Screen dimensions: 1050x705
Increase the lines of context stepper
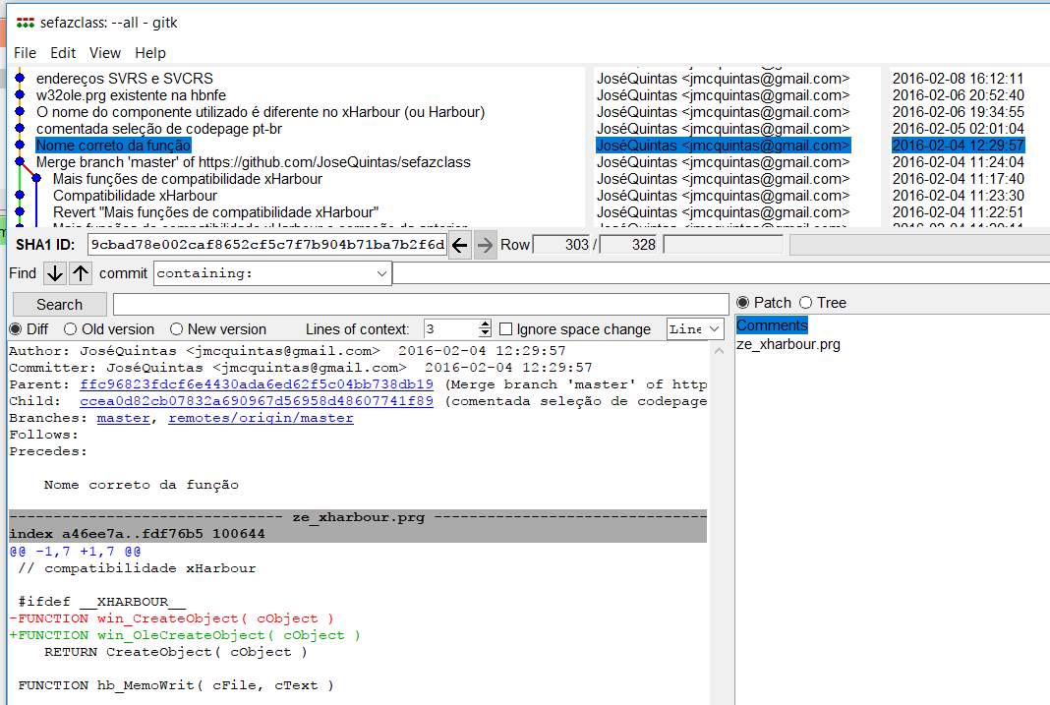(x=485, y=324)
